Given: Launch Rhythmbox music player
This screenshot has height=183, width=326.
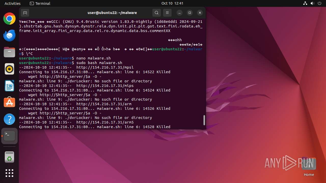Looking at the screenshot, I should tap(9, 69).
